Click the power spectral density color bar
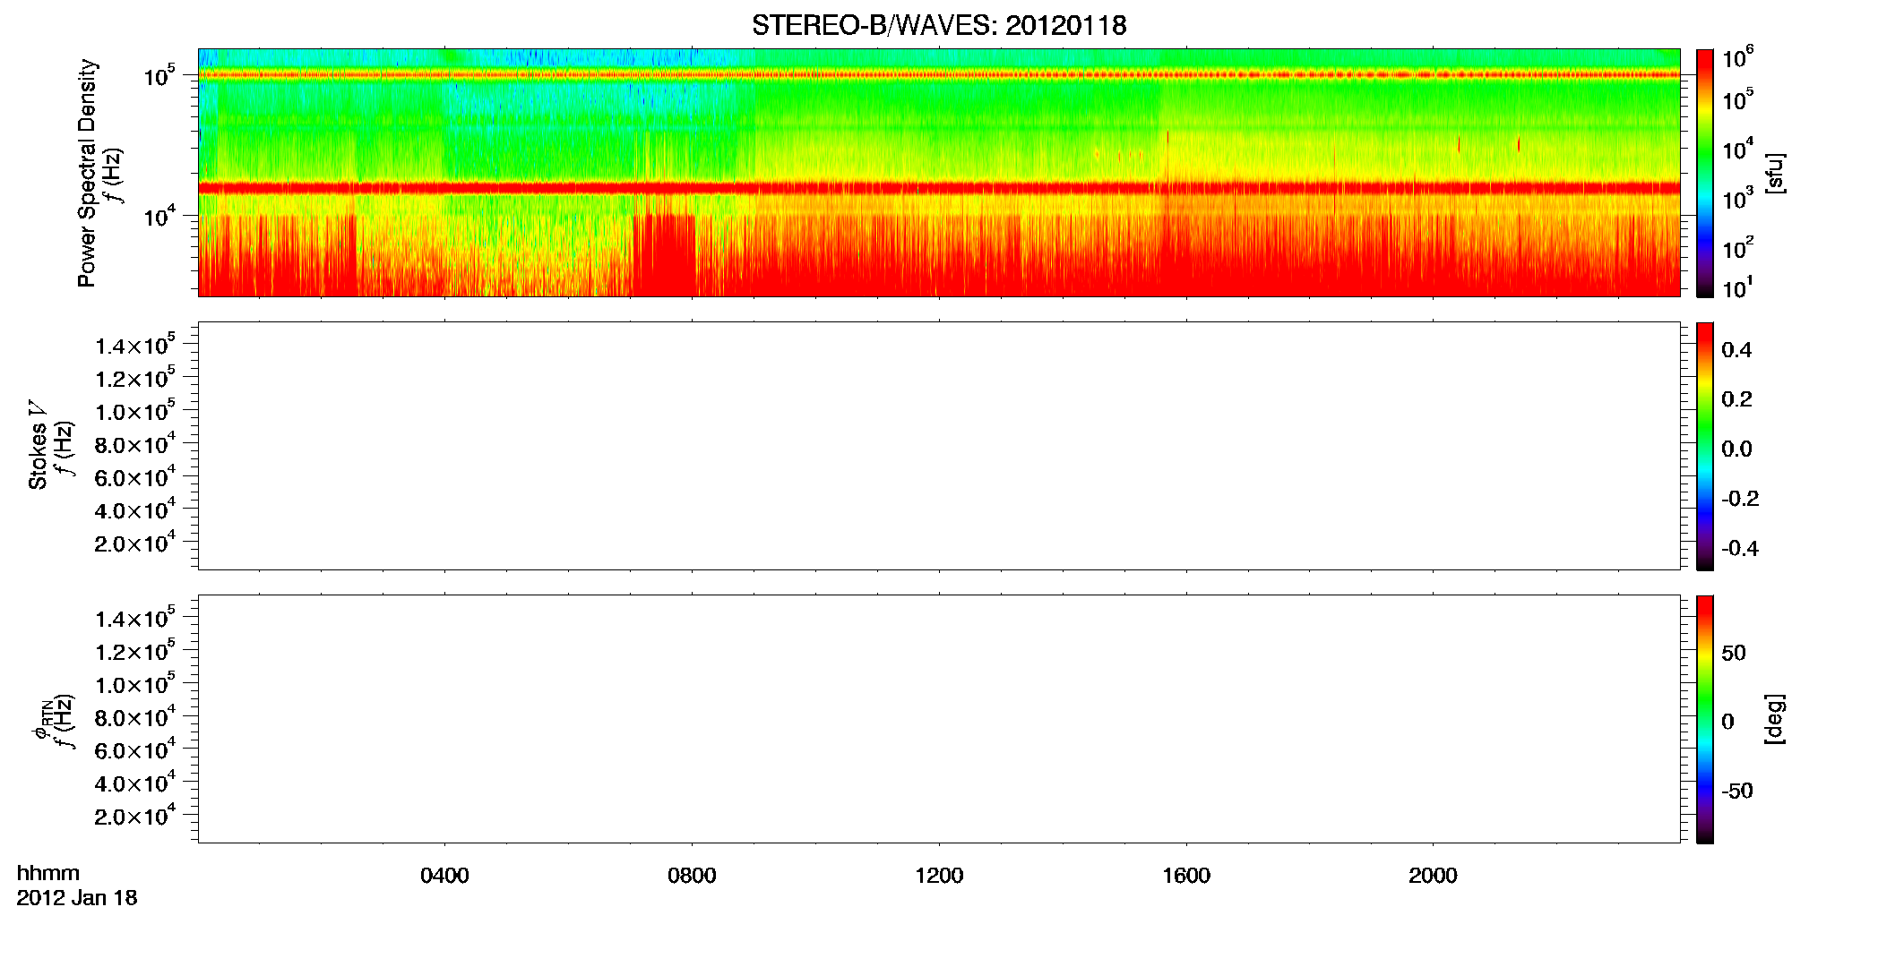1878x967 pixels. click(x=1705, y=173)
